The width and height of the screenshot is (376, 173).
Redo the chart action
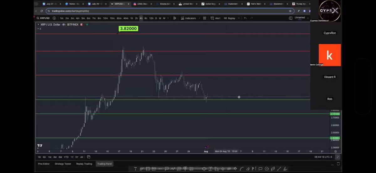tap(251, 18)
